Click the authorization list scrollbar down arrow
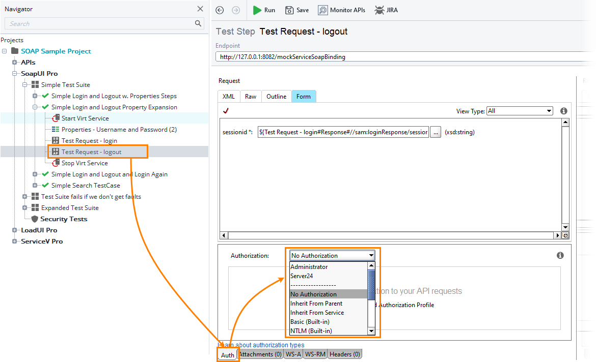 (x=371, y=331)
